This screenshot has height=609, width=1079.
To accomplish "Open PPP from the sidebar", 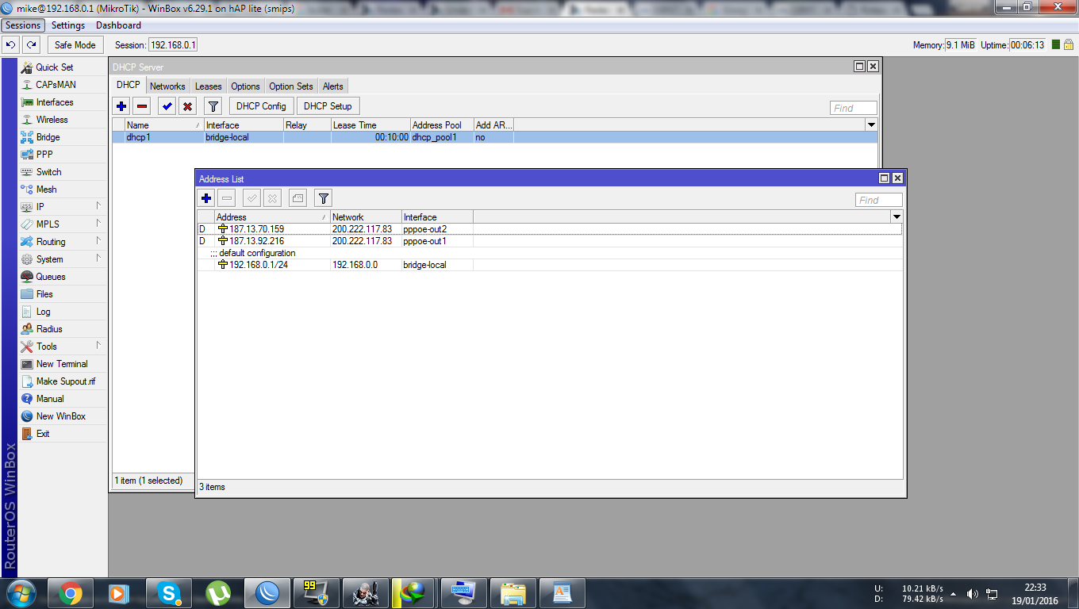I will (x=44, y=155).
